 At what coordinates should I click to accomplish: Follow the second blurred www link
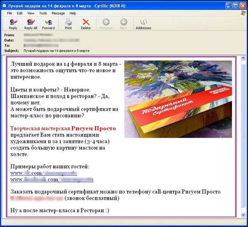[52, 180]
